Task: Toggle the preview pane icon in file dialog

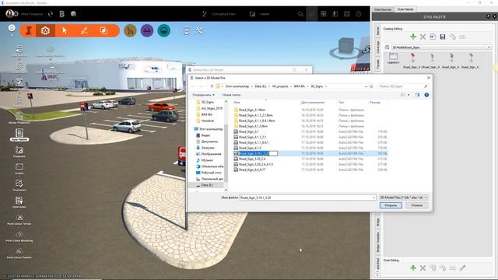Action: coord(417,95)
